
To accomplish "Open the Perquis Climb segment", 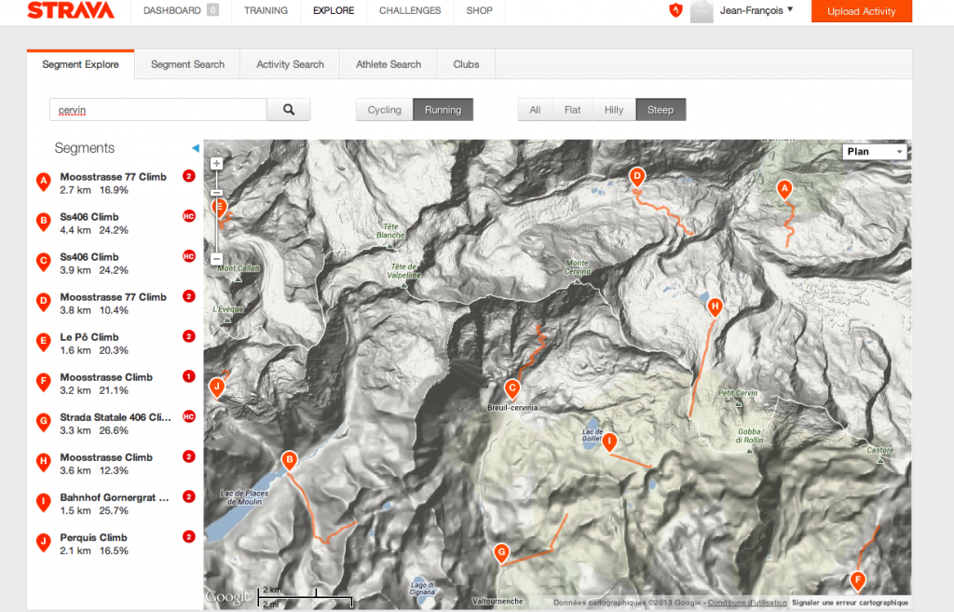I will pos(94,537).
